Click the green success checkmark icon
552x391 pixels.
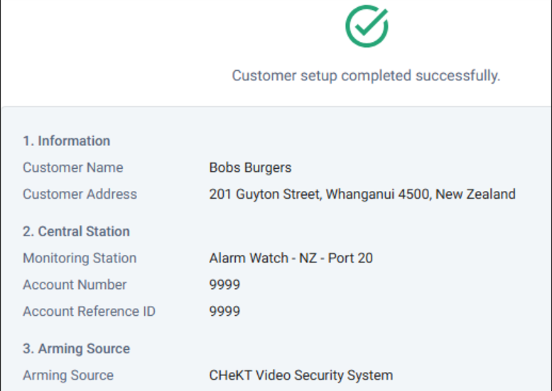tap(367, 26)
